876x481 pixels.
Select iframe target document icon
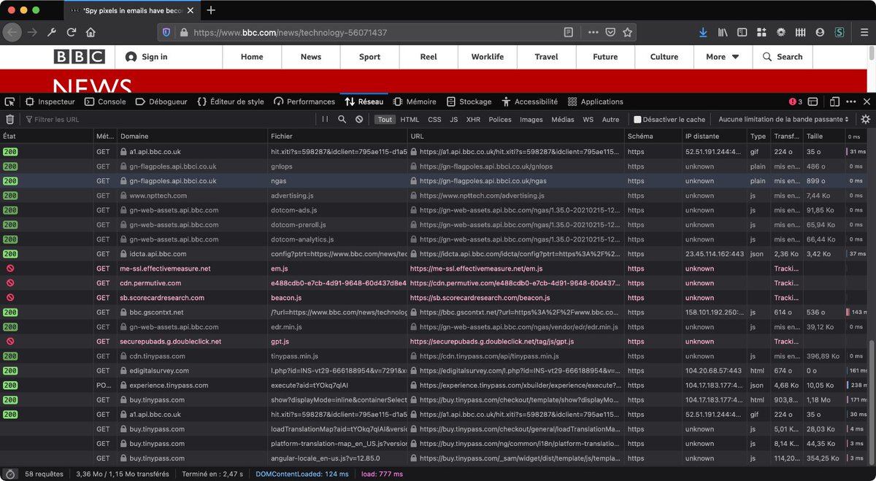click(812, 101)
